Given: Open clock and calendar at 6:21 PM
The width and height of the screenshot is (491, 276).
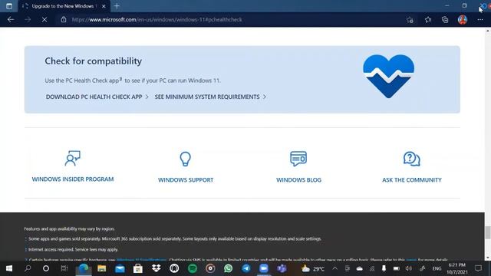Looking at the screenshot, I should click(x=457, y=268).
